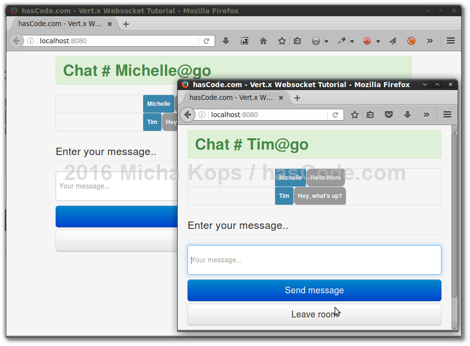
Task: Click the NoScript blocked-content icon
Action: point(411,41)
